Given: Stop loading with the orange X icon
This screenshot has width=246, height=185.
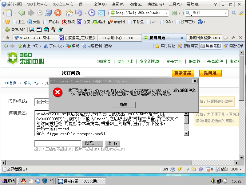Looking at the screenshot, I should [x=58, y=13].
